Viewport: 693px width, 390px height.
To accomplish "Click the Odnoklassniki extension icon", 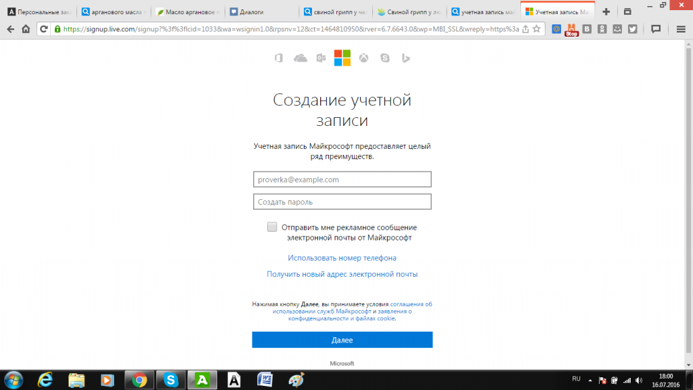I will coord(602,28).
